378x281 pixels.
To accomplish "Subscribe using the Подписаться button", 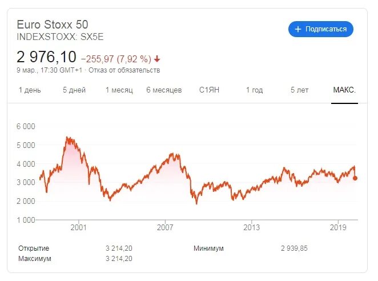I will point(321,29).
